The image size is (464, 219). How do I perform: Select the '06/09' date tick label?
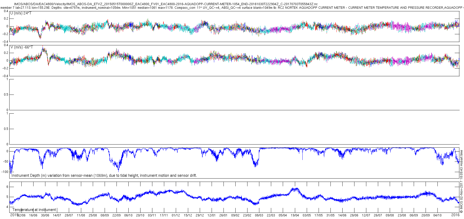click(414, 215)
